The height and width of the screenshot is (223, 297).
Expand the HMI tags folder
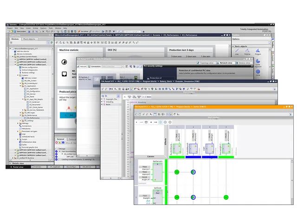pyautogui.click(x=18, y=123)
